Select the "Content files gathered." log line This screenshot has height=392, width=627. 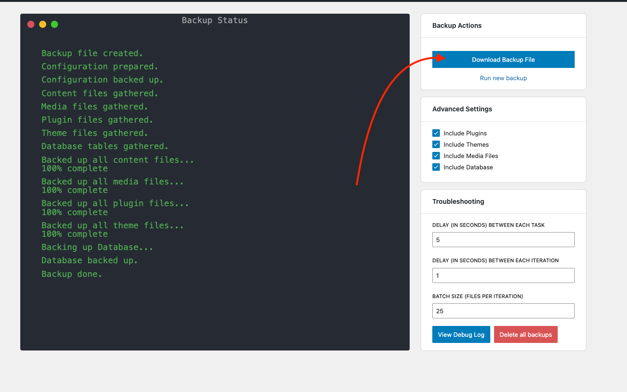100,93
